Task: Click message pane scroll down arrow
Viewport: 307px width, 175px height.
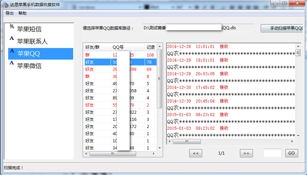Action: 298,136
